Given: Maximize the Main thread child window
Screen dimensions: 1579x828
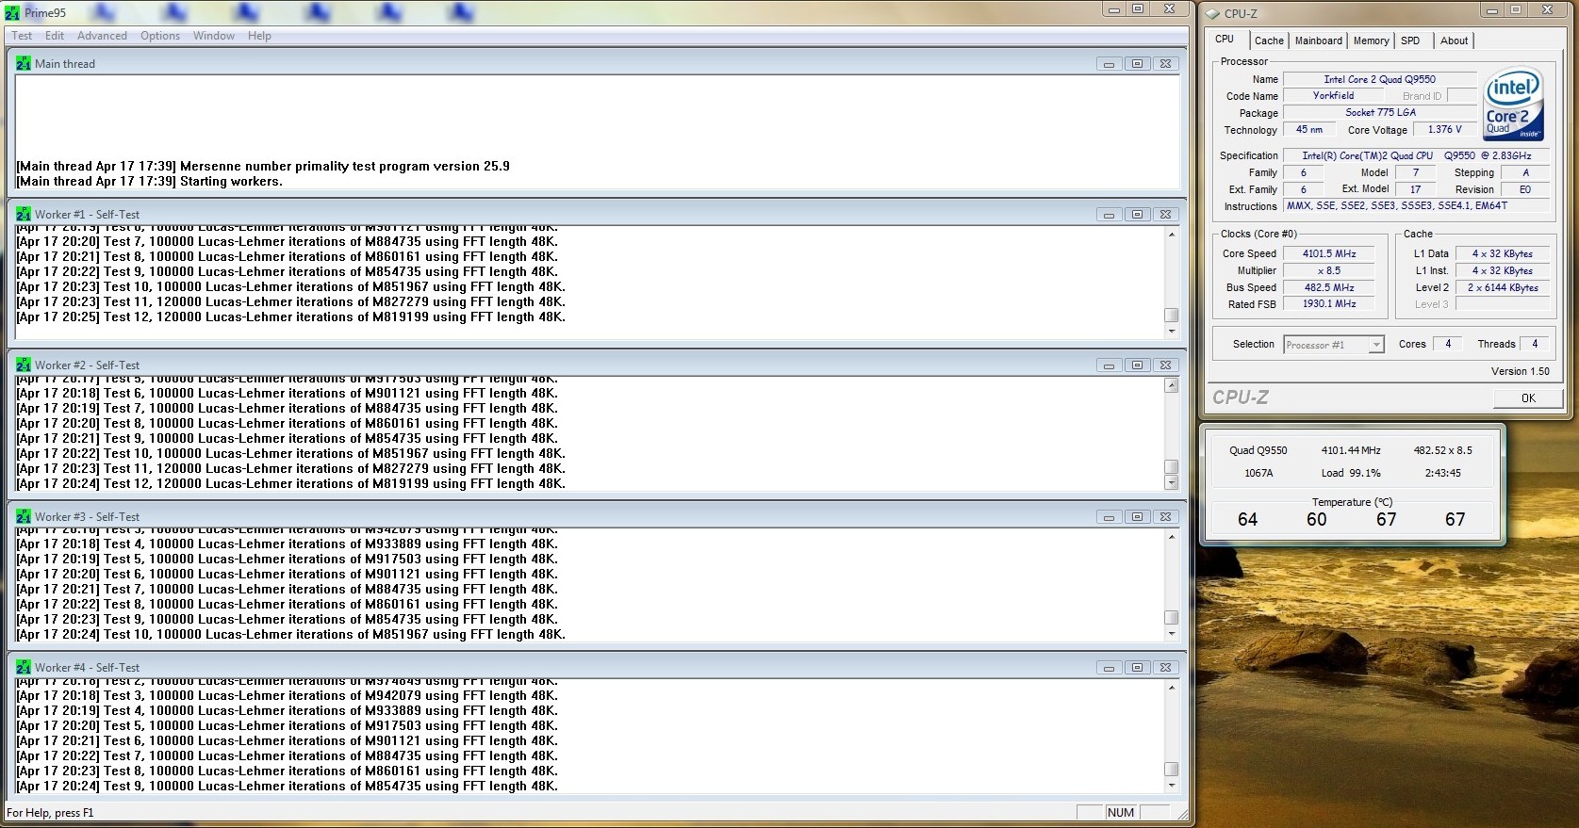Looking at the screenshot, I should (1137, 64).
